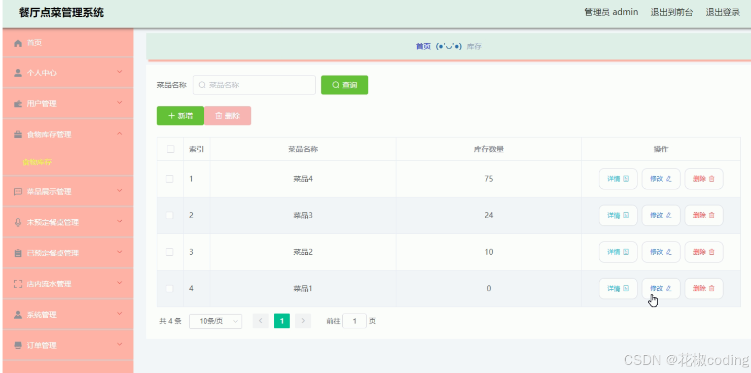Click the pencil icon on 菜品1 修改 button
Image resolution: width=751 pixels, height=373 pixels.
click(x=669, y=288)
